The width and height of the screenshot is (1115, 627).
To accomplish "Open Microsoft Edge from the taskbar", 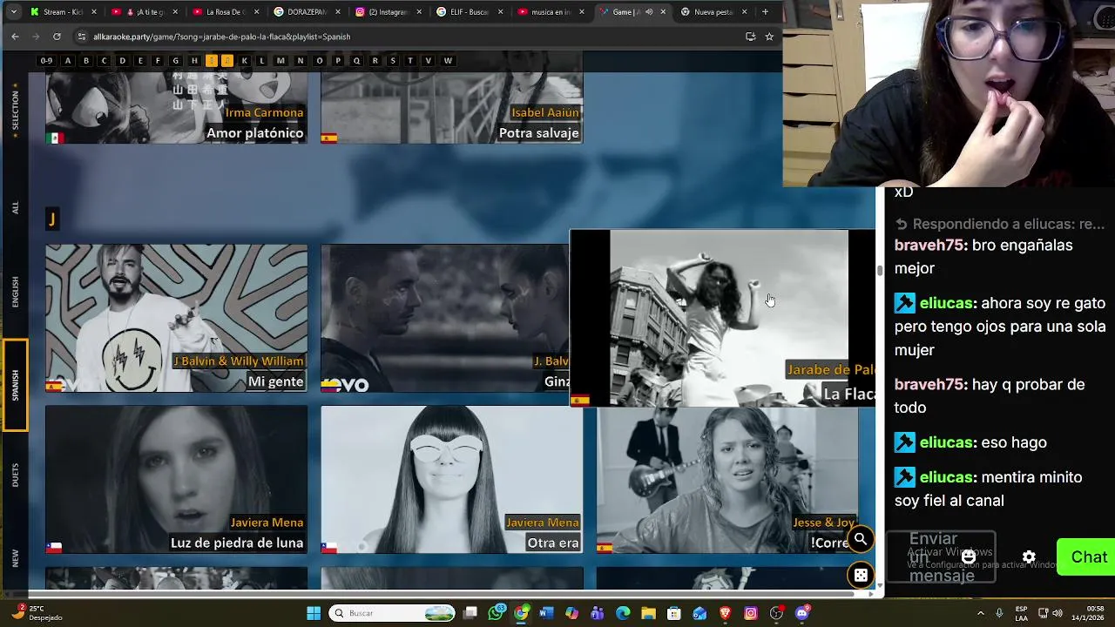I will tap(623, 613).
